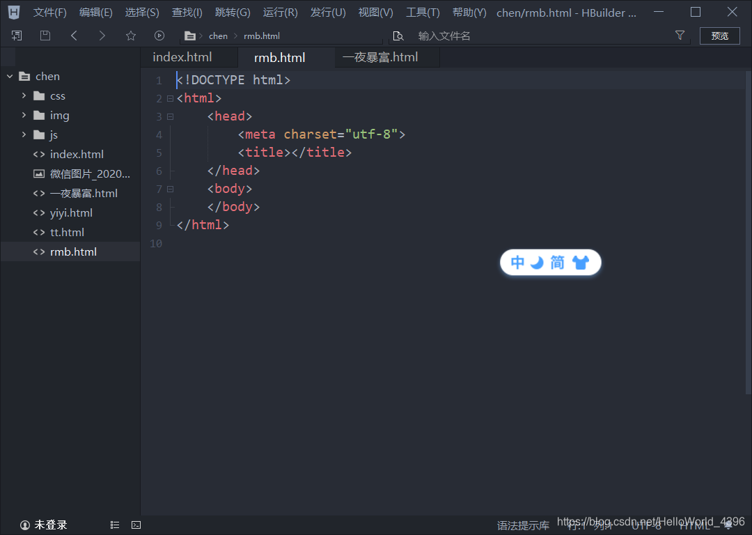Click 未登录 login status
The image size is (752, 535).
(50, 525)
